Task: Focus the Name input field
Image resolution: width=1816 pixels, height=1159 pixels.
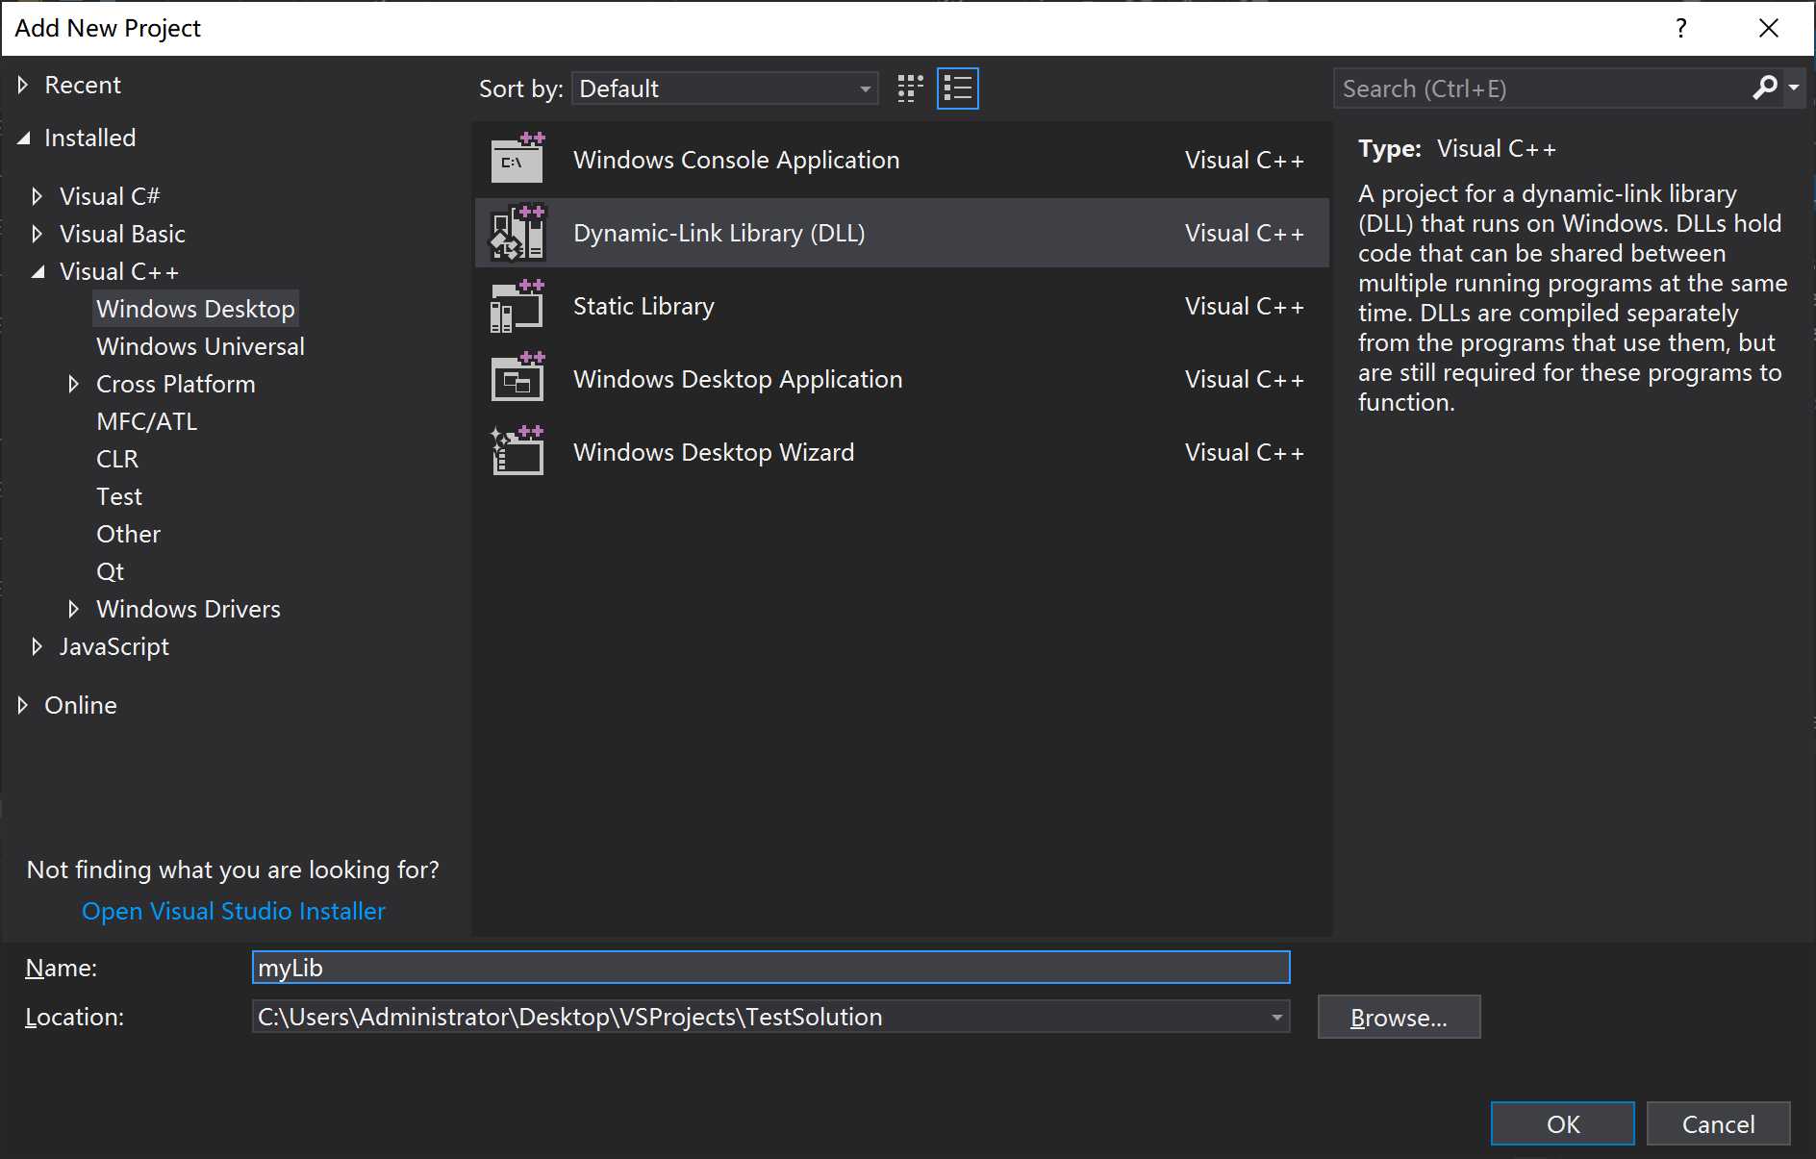Action: pyautogui.click(x=770, y=968)
